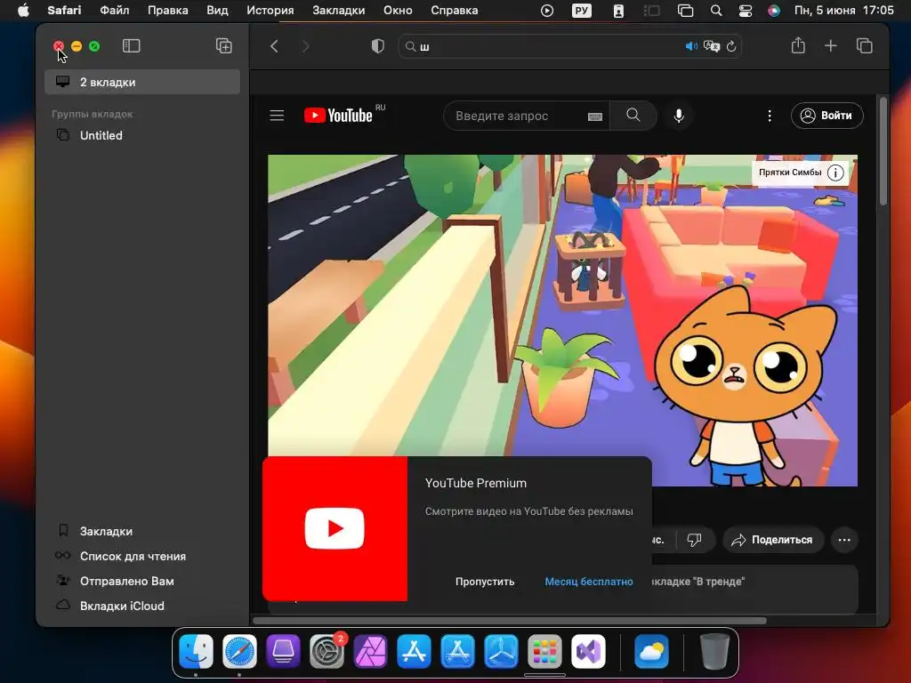Open the Apple menu
Image resolution: width=911 pixels, height=683 pixels.
tap(22, 11)
